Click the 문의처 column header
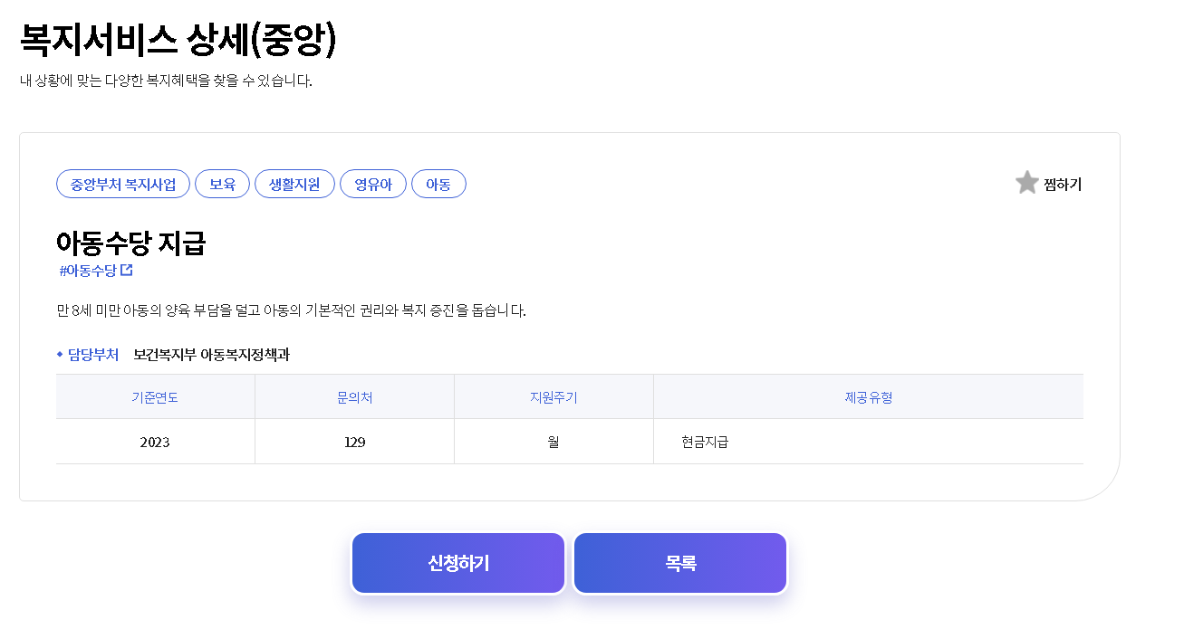Image resolution: width=1184 pixels, height=629 pixels. click(354, 397)
